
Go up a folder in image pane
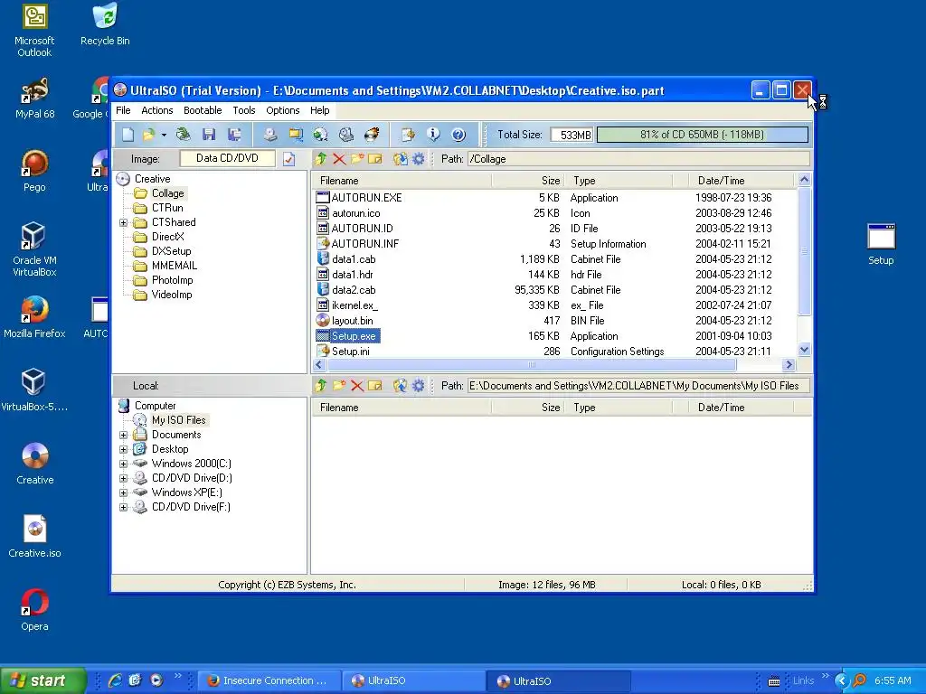coord(321,159)
